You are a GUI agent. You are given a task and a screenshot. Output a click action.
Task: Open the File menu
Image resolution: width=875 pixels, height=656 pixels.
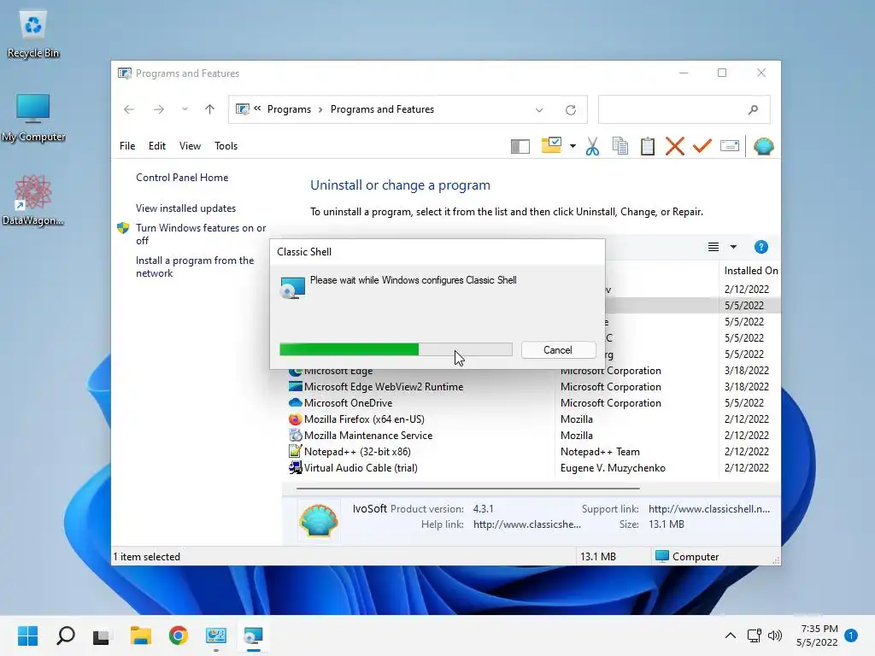coord(127,146)
